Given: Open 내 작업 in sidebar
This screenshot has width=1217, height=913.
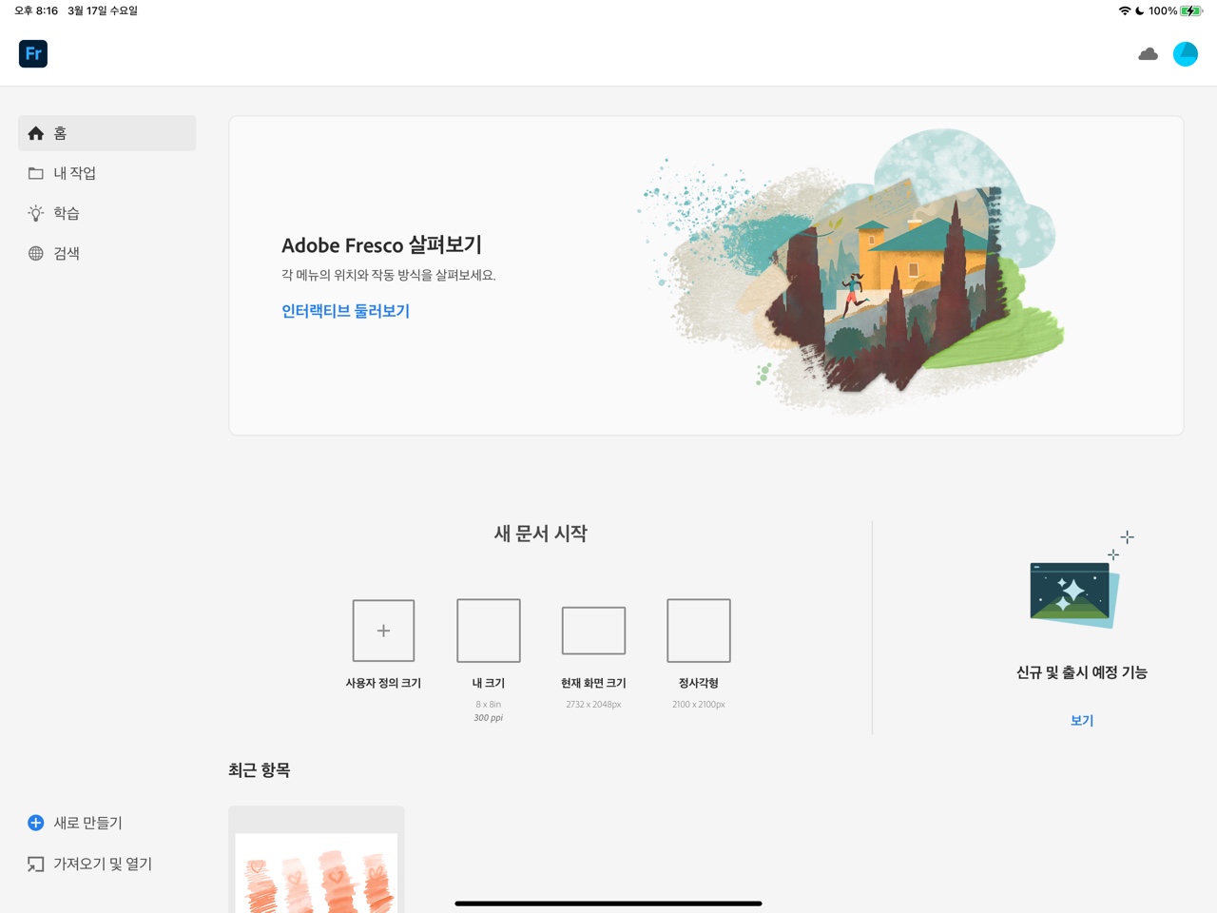Looking at the screenshot, I should (106, 173).
